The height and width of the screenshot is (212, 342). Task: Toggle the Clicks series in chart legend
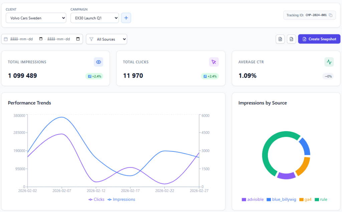point(96,199)
